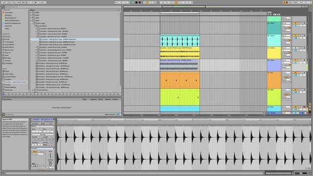Select the cyan audio clip in arrangement
Viewport: 313px width, 176px height.
coord(179,41)
